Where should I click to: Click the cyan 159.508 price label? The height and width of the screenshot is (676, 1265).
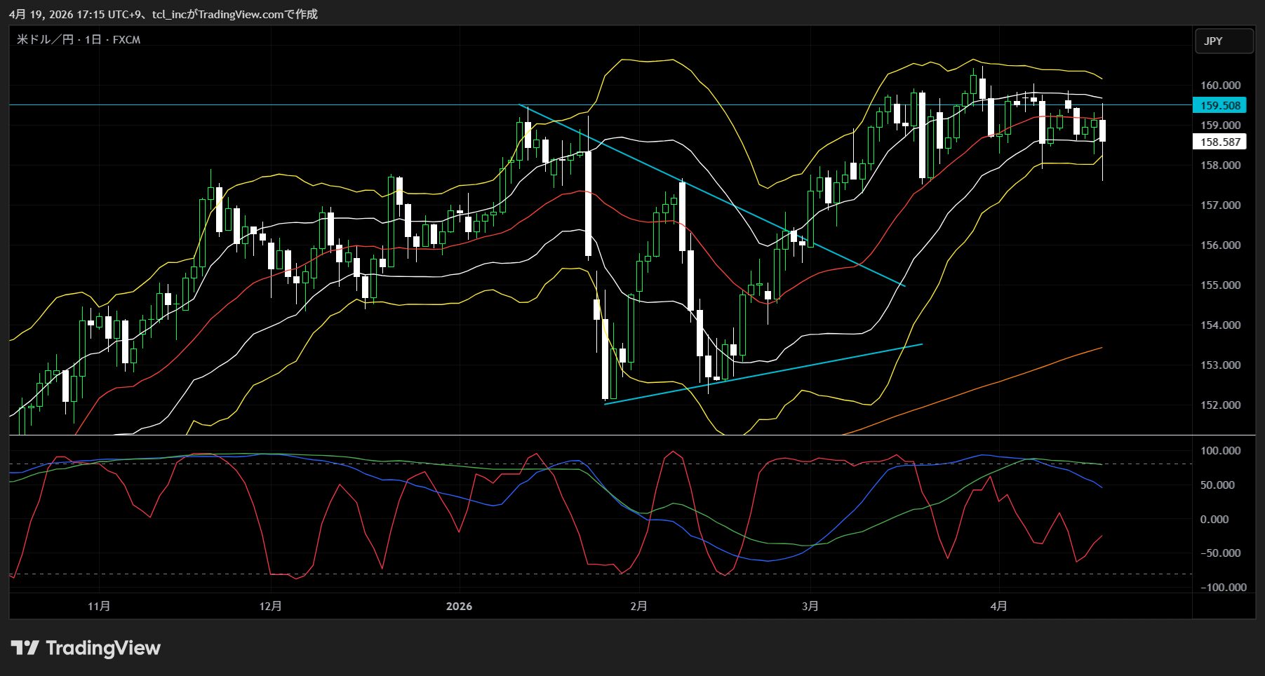tap(1219, 106)
